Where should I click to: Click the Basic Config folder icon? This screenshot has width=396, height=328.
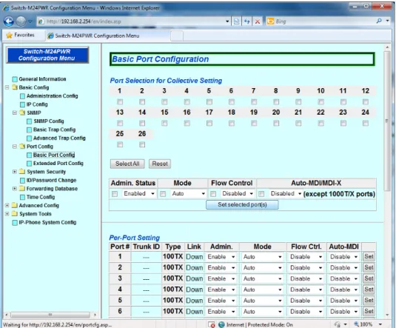[15, 87]
